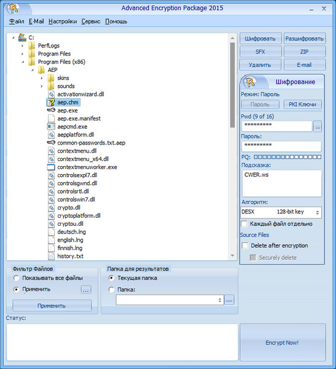Click the browse button next to Pwd field
Image resolution: width=336 pixels, height=369 pixels.
318,127
